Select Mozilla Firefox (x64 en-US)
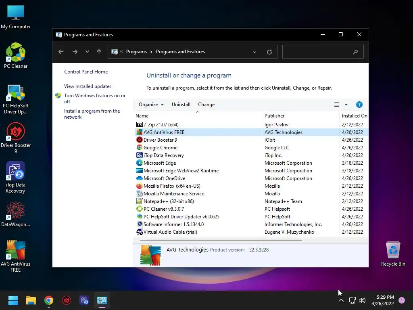This screenshot has width=413, height=310. click(x=251, y=186)
